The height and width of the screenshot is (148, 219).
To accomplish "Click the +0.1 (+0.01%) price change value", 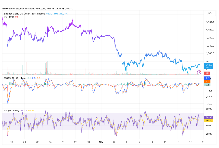I will coord(61,14).
